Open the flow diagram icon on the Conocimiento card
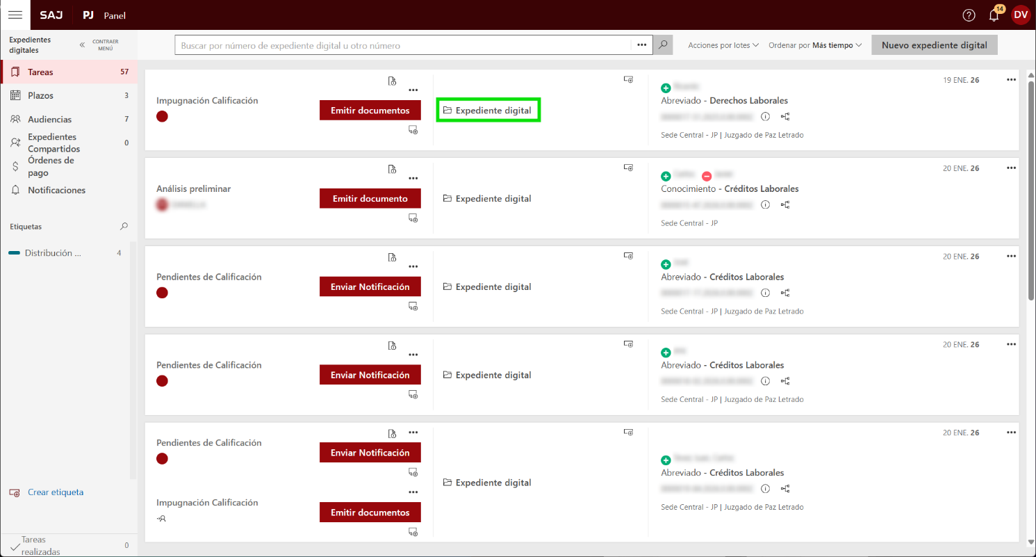 [785, 205]
